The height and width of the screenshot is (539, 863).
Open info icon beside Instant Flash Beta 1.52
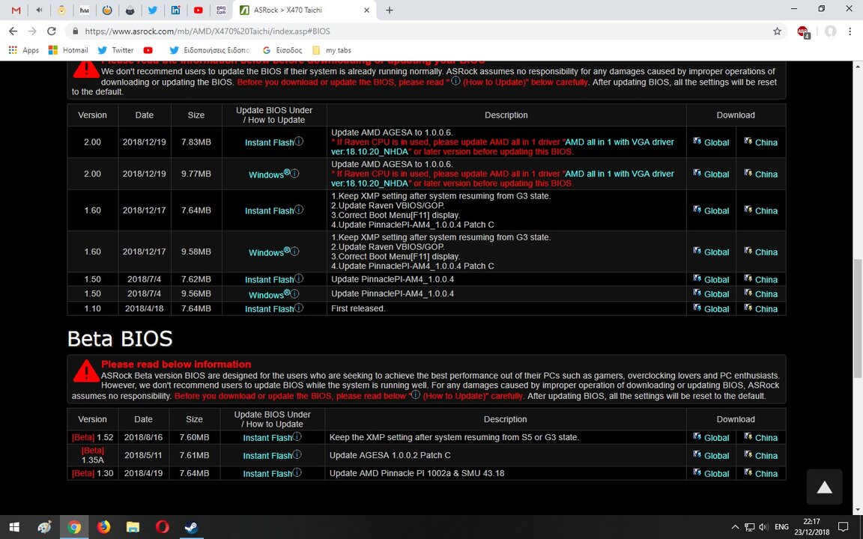click(297, 436)
